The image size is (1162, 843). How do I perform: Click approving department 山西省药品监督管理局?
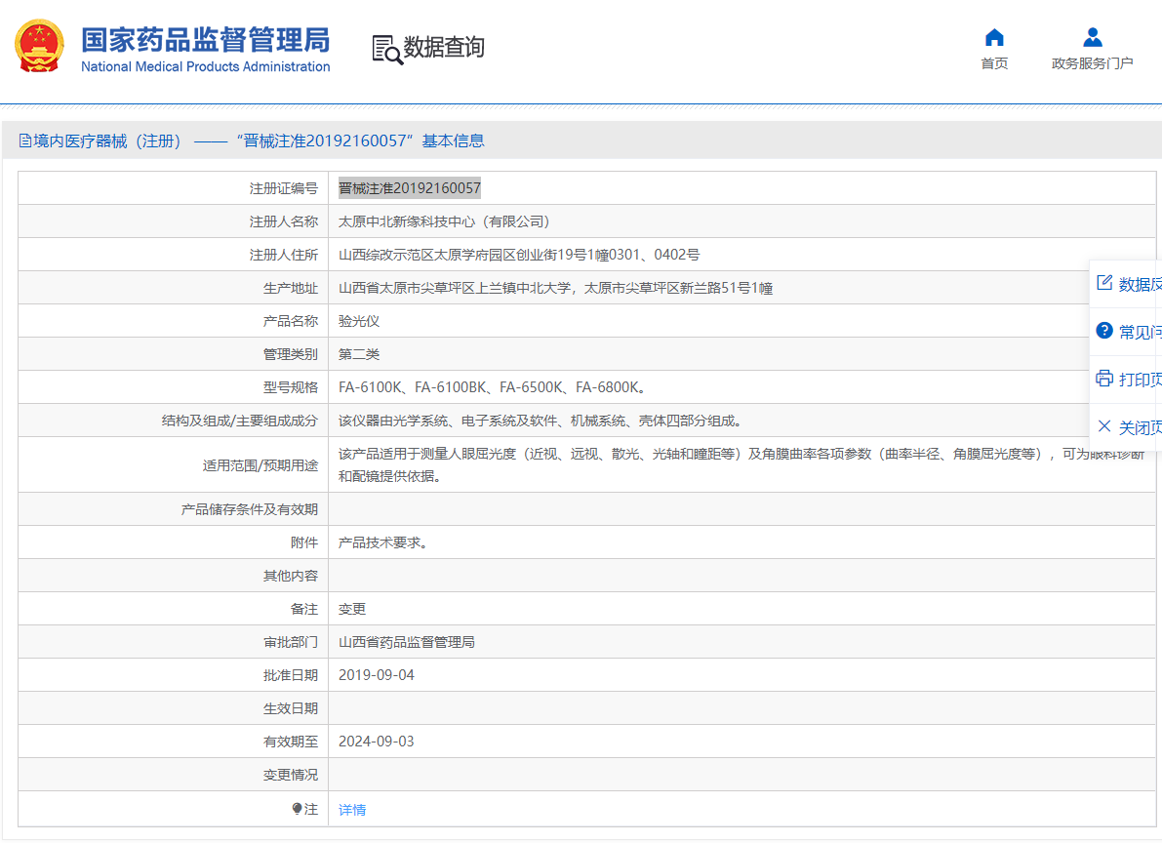406,642
